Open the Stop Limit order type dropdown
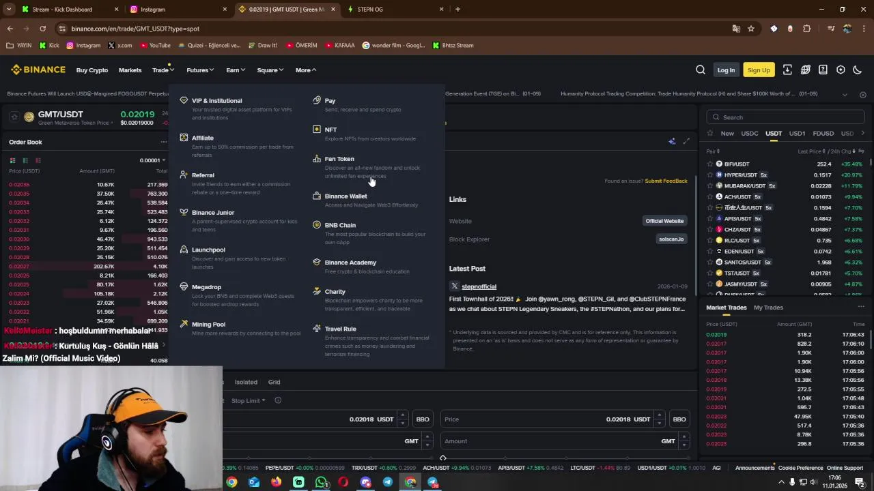This screenshot has height=491, width=874. pos(248,400)
